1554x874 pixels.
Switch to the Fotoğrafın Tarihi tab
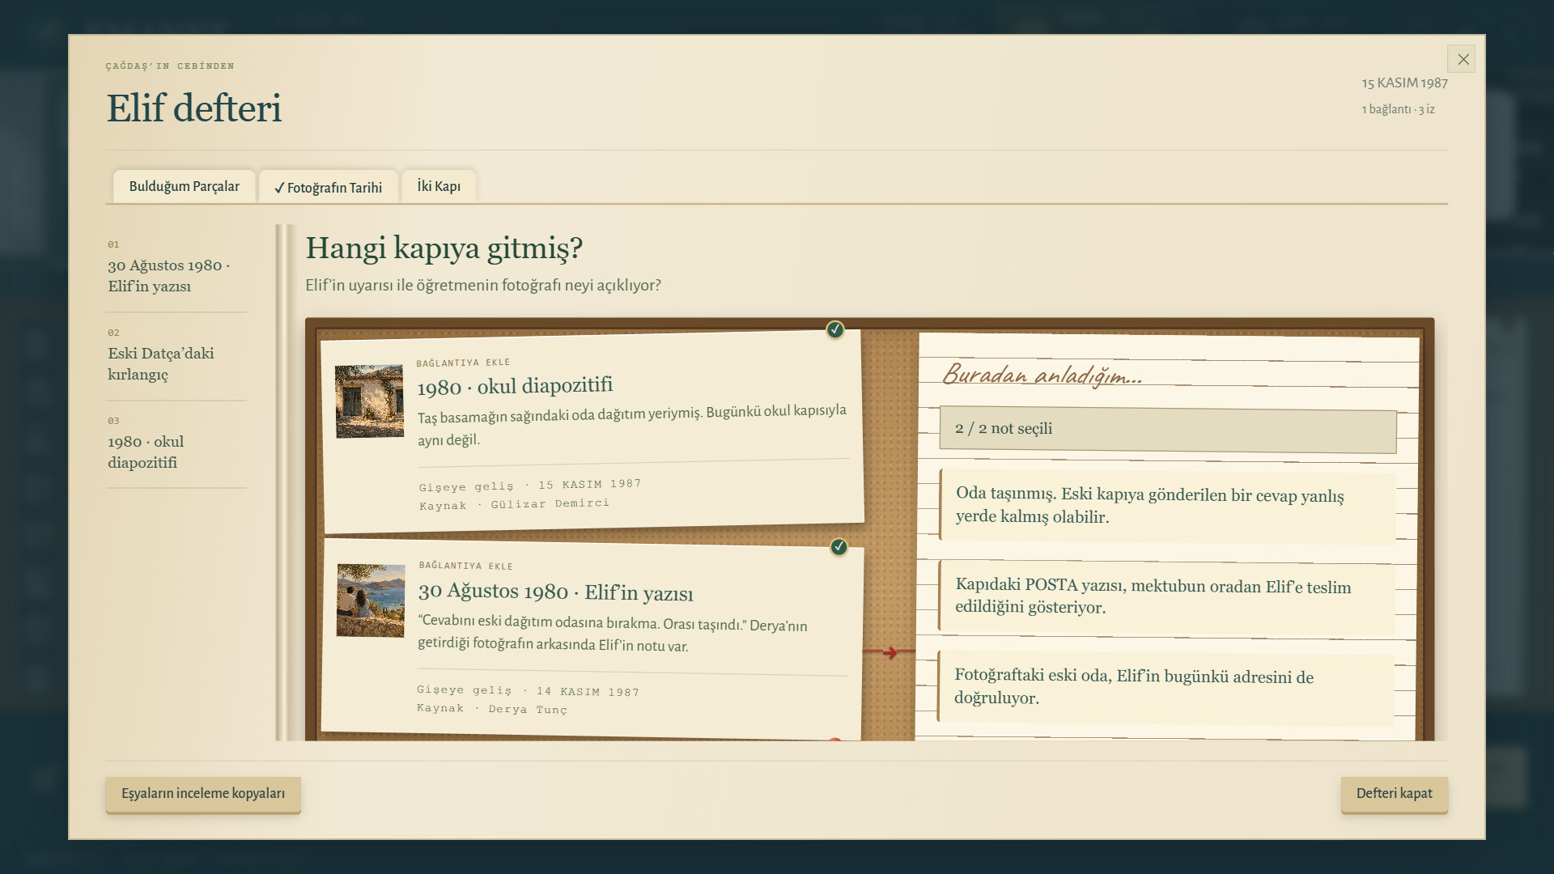pos(328,187)
